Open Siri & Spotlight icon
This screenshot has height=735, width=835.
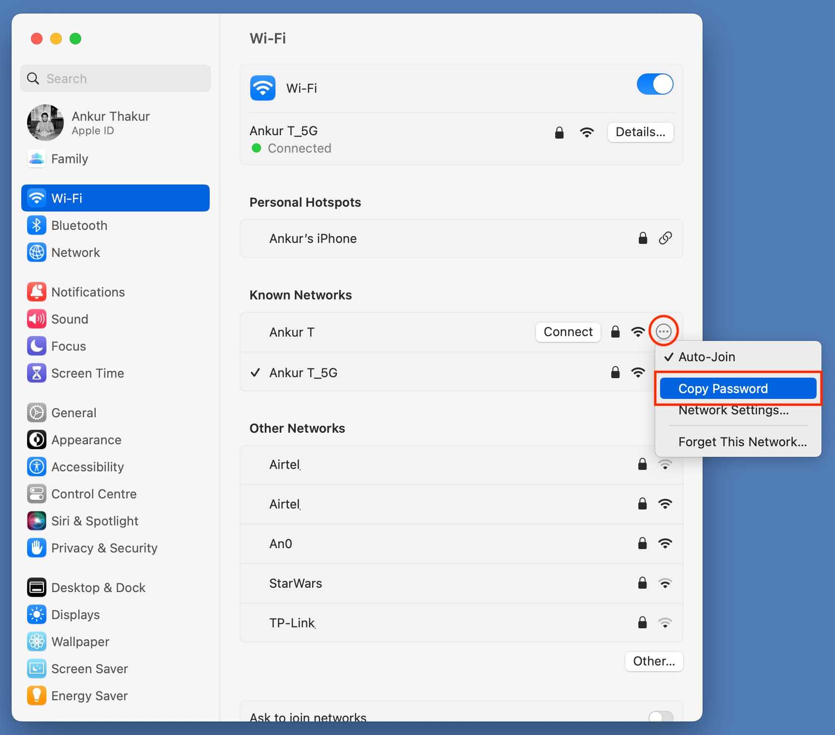(x=37, y=521)
